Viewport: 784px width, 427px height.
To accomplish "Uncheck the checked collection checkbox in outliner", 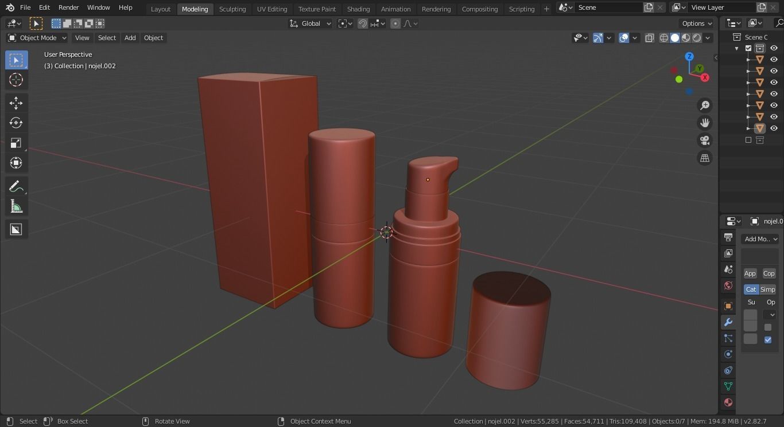I will (x=748, y=48).
